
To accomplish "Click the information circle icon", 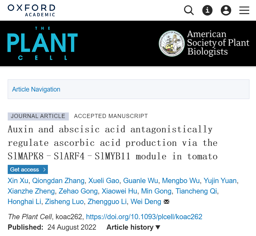I will click(207, 10).
